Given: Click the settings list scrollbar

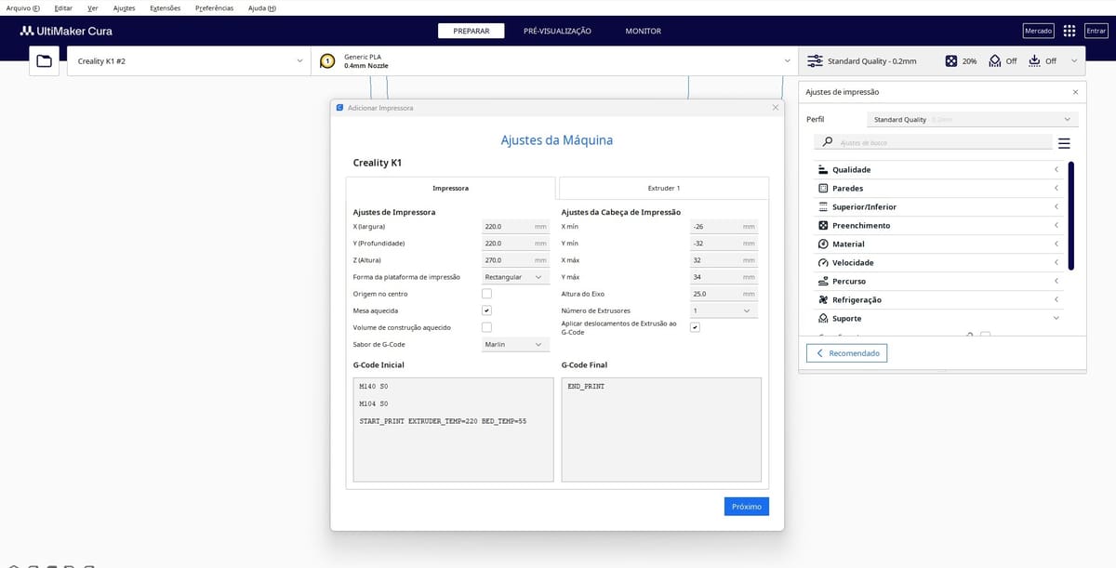Looking at the screenshot, I should [x=1070, y=216].
